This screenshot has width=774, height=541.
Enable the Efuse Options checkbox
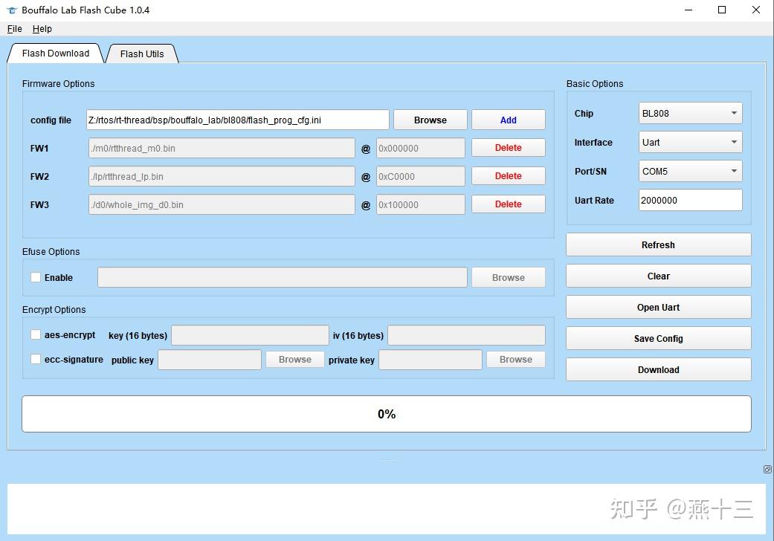[x=35, y=277]
